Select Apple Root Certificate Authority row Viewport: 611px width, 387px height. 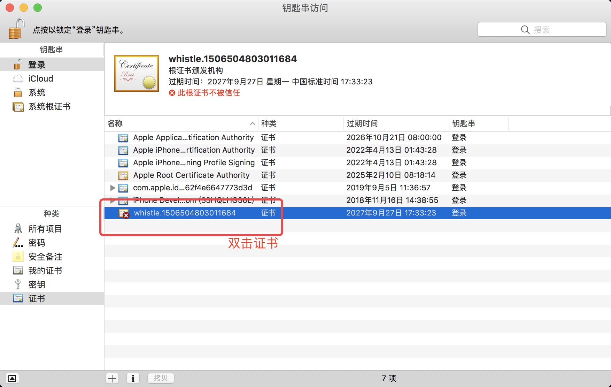click(x=358, y=175)
